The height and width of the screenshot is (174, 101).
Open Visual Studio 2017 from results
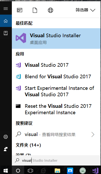56,65
